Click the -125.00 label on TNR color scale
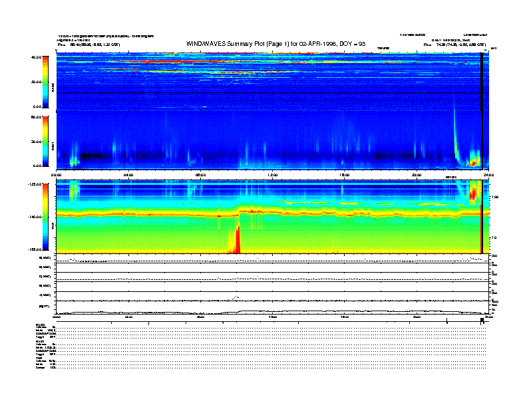 point(35,184)
